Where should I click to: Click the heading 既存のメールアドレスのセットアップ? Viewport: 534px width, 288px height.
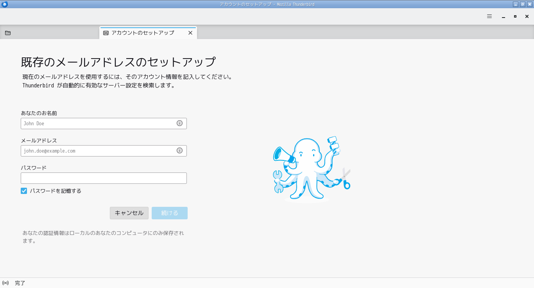(118, 62)
